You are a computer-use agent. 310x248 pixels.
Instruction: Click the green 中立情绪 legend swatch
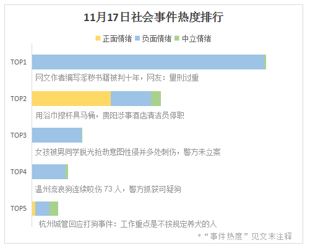(177, 38)
